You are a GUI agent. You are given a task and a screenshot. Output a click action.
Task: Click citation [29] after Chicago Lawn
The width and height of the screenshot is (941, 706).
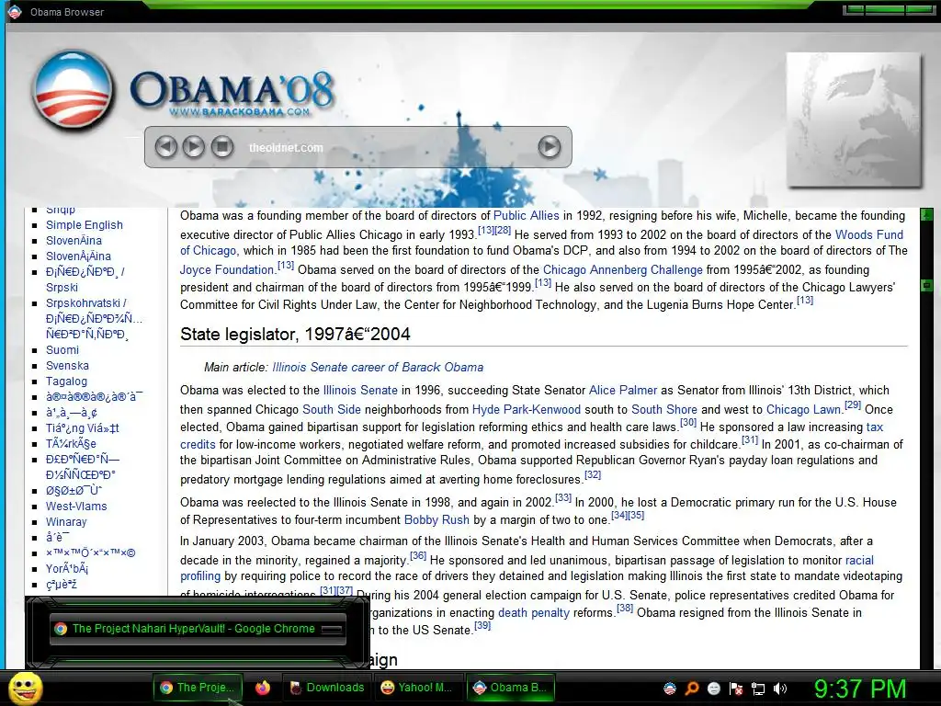tap(852, 404)
